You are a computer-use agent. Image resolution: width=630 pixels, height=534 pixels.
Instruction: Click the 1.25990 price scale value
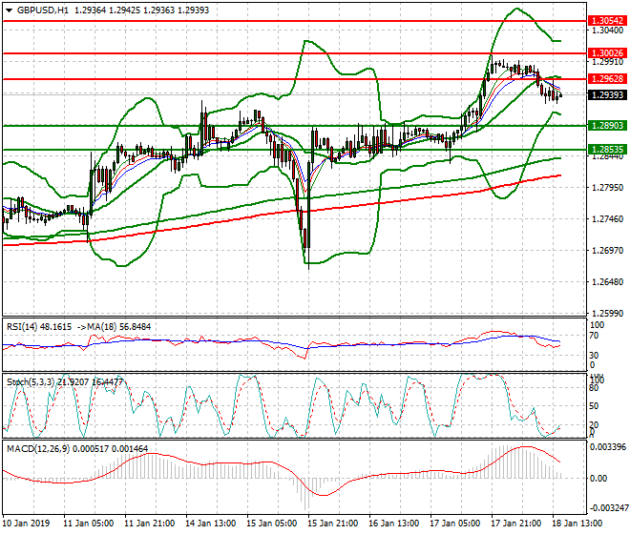pos(608,313)
